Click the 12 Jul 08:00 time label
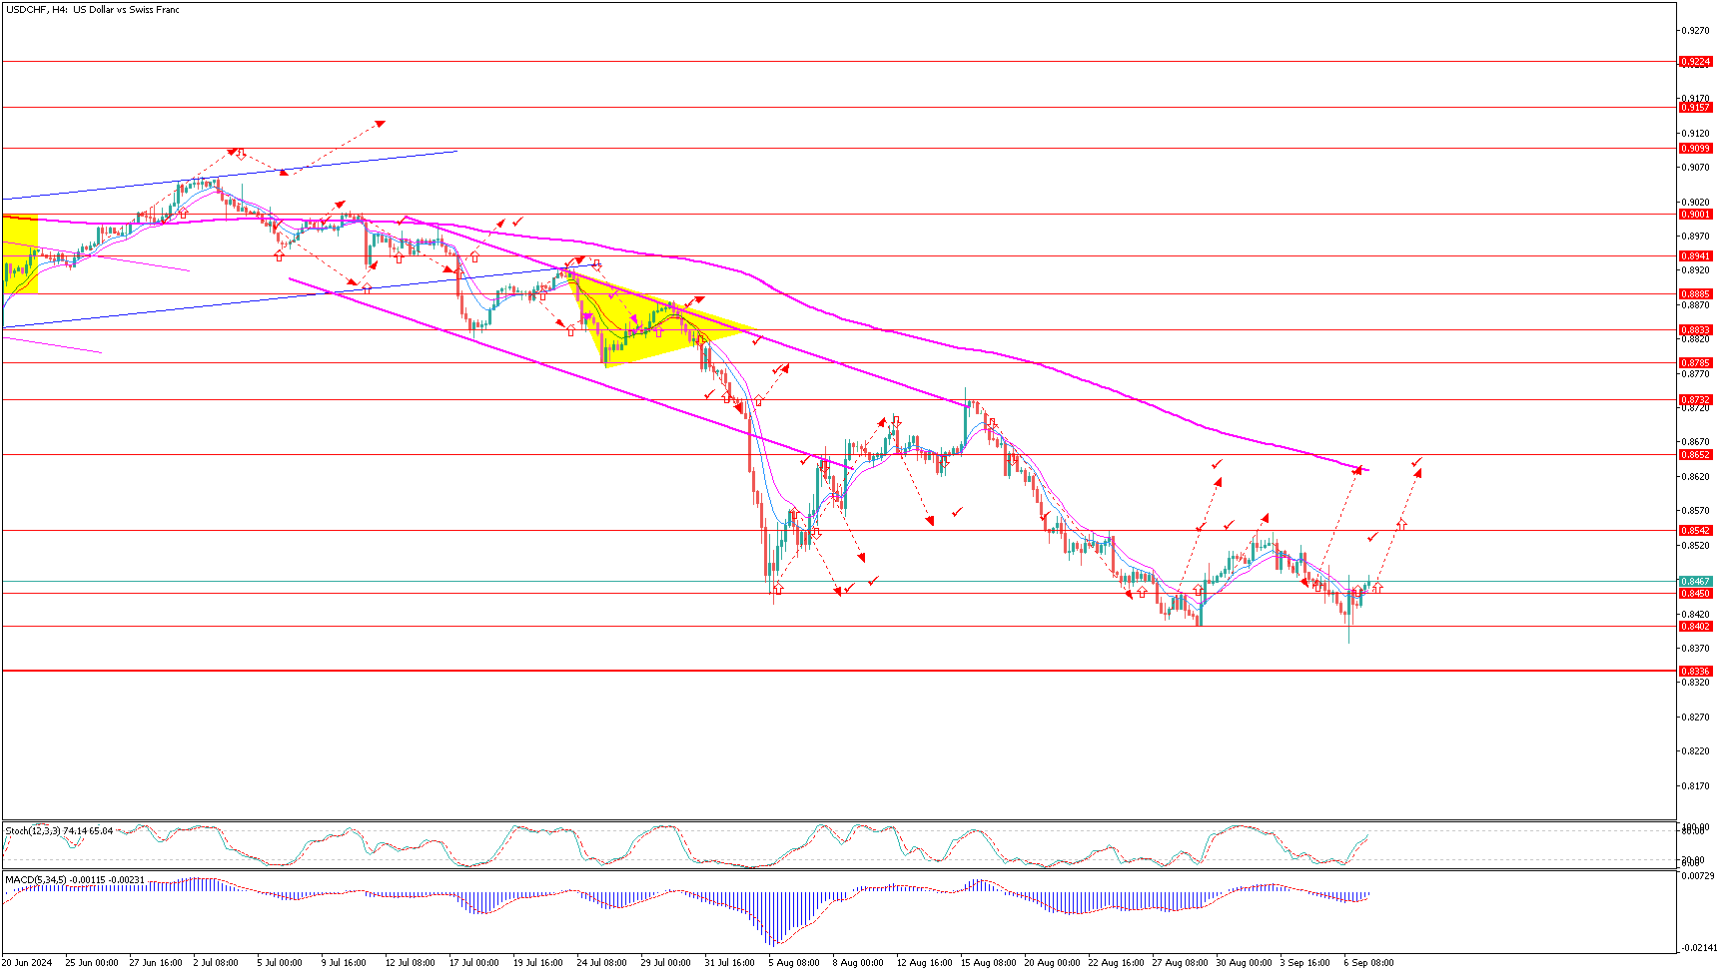This screenshot has width=1724, height=974. coord(411,963)
